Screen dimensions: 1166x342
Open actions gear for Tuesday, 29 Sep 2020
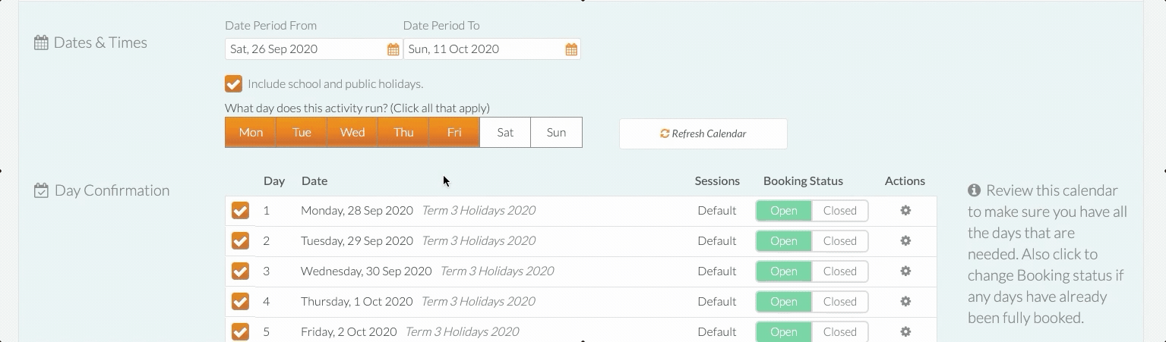(905, 241)
